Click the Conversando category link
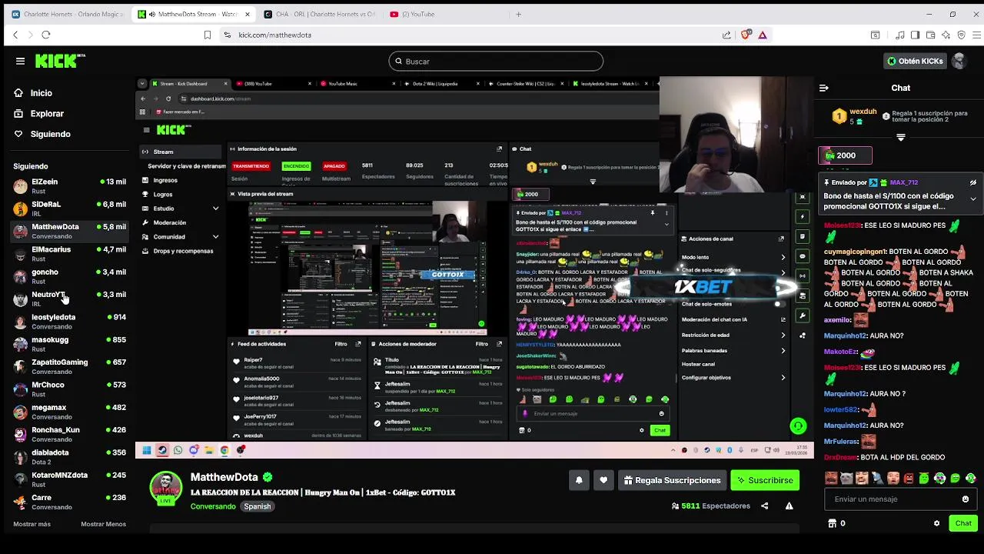The width and height of the screenshot is (984, 554). click(x=213, y=506)
